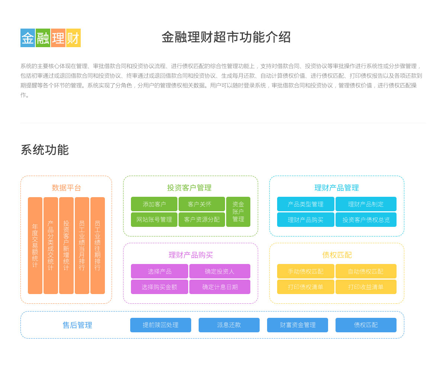This screenshot has height=388, width=446.
Task: Select 派息还款 in after-sales management
Action: point(229,325)
